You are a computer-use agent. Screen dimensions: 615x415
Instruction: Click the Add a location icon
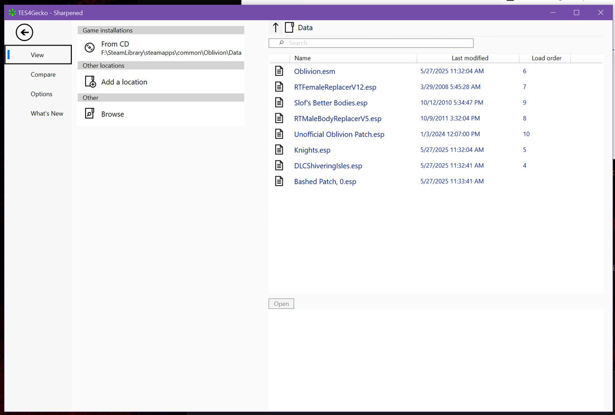90,82
